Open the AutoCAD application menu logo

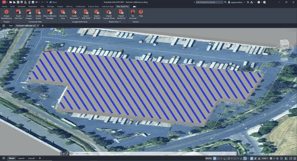pos(4,2)
